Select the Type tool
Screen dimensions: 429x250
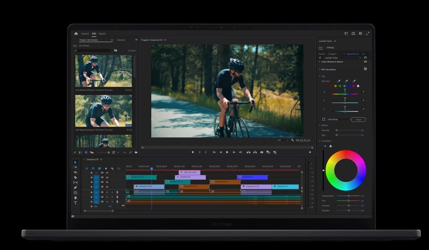(75, 203)
